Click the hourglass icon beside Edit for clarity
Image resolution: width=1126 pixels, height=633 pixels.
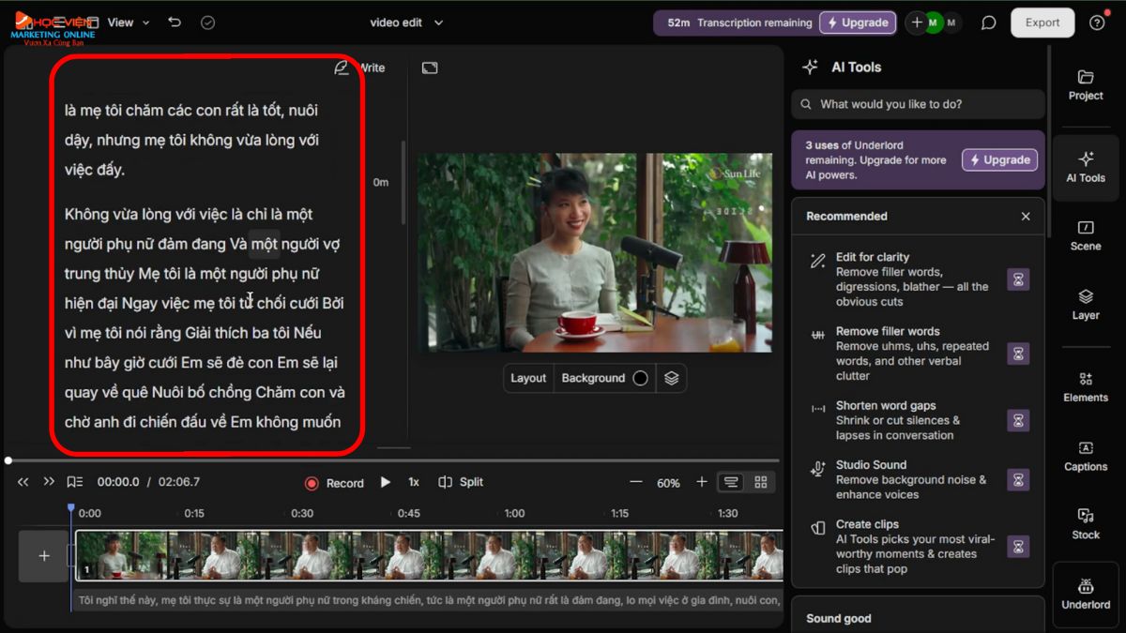(x=1018, y=279)
